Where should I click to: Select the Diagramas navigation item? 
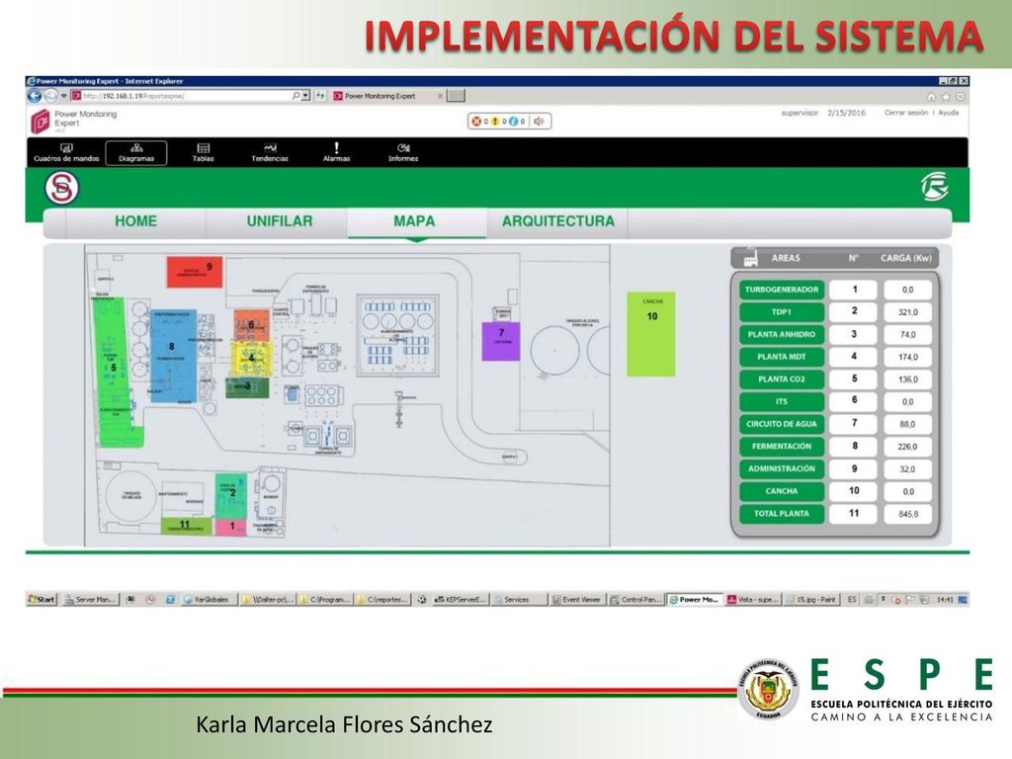[x=136, y=153]
